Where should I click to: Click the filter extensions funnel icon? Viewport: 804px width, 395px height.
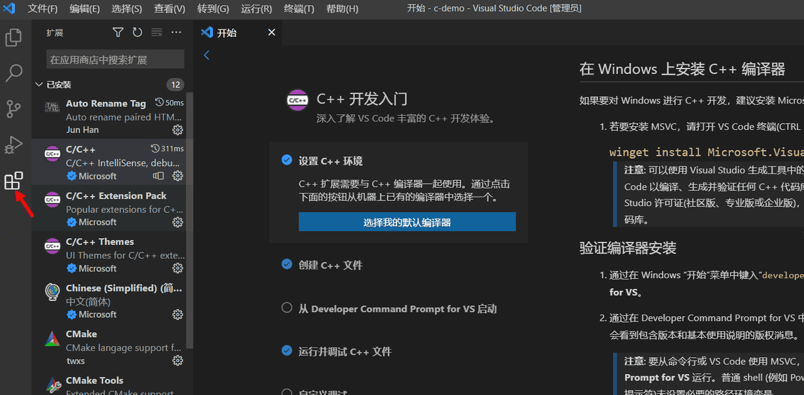(x=117, y=33)
